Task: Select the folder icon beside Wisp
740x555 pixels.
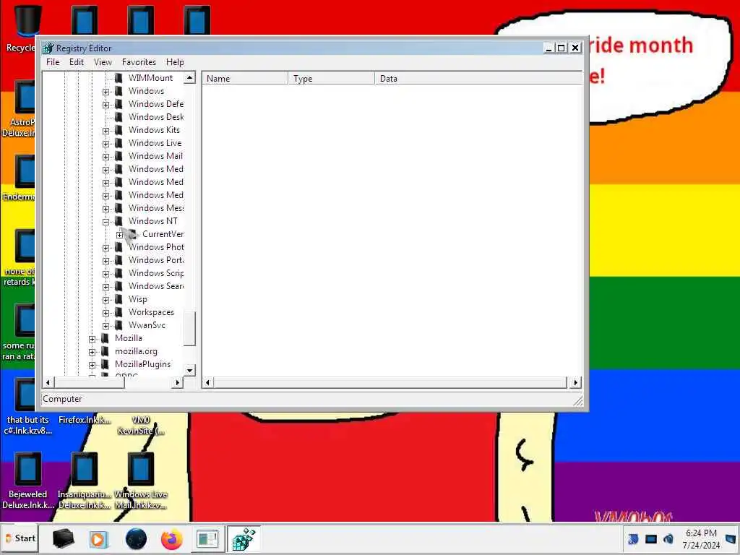Action: 119,299
